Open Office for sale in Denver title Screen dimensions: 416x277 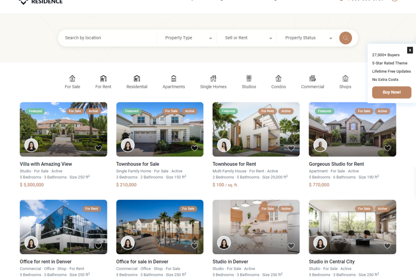click(142, 262)
